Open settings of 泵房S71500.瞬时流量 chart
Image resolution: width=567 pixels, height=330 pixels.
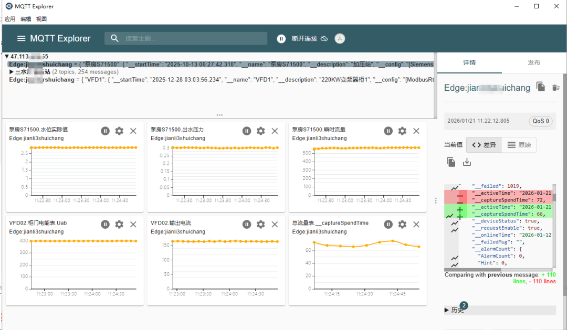(402, 131)
